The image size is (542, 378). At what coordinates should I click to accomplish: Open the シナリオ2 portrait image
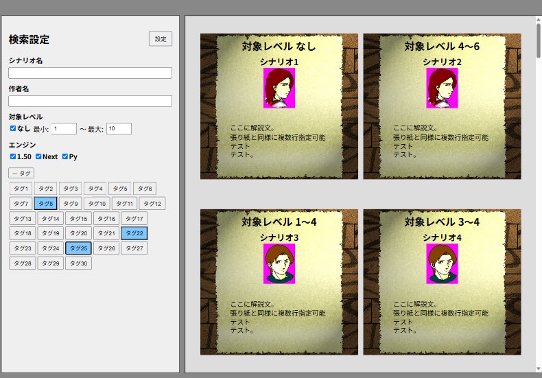pyautogui.click(x=442, y=88)
